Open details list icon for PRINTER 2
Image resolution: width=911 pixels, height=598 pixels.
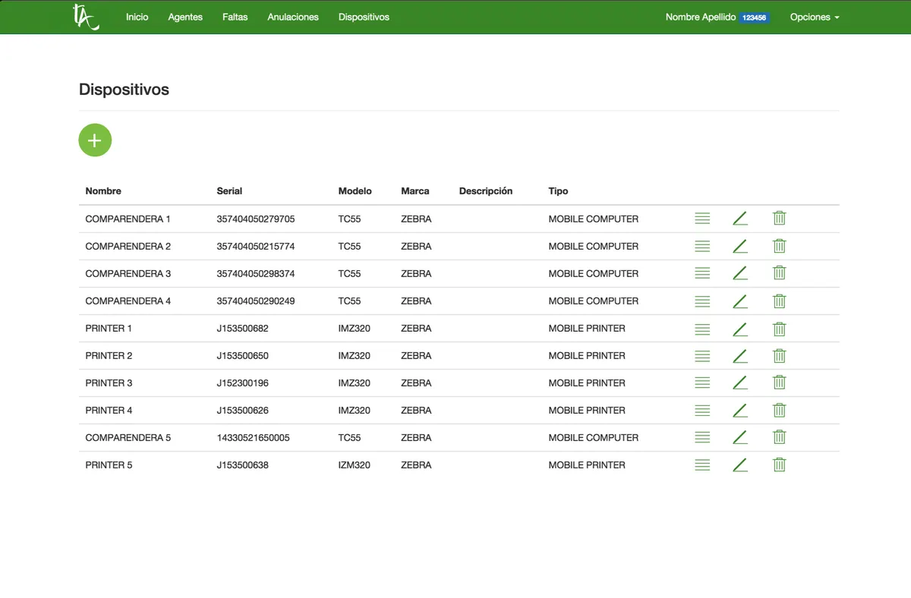click(702, 355)
